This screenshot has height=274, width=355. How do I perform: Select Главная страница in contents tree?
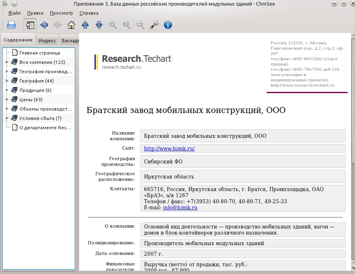pyautogui.click(x=40, y=53)
